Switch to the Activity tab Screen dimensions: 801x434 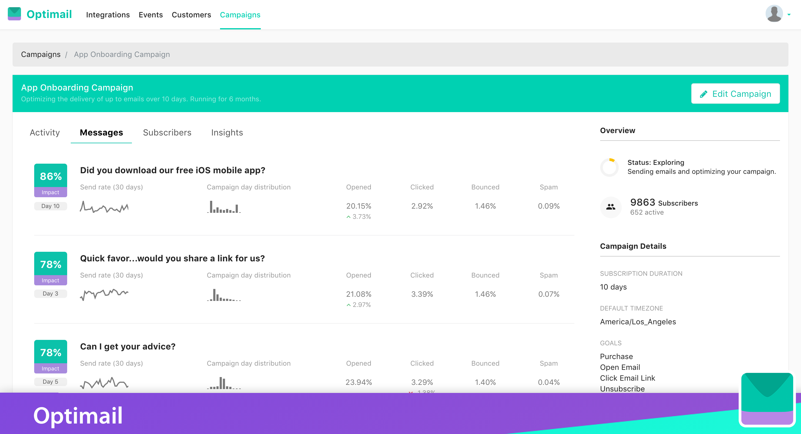(45, 132)
